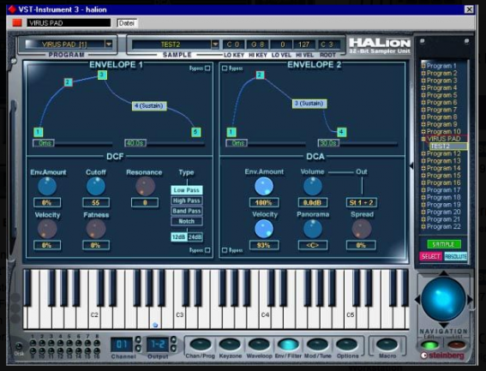Click the Panorama knob
Image resolution: width=486 pixels, height=371 pixels.
click(312, 229)
